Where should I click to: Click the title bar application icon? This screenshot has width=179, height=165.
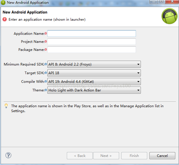pyautogui.click(x=3, y=2)
